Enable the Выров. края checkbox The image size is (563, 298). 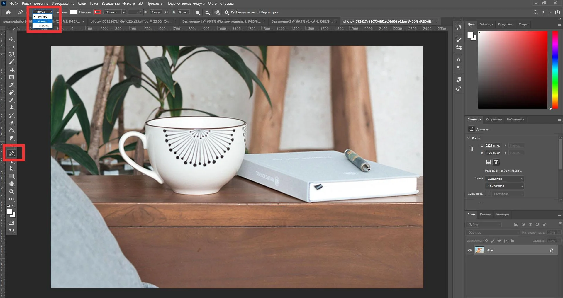click(x=258, y=12)
